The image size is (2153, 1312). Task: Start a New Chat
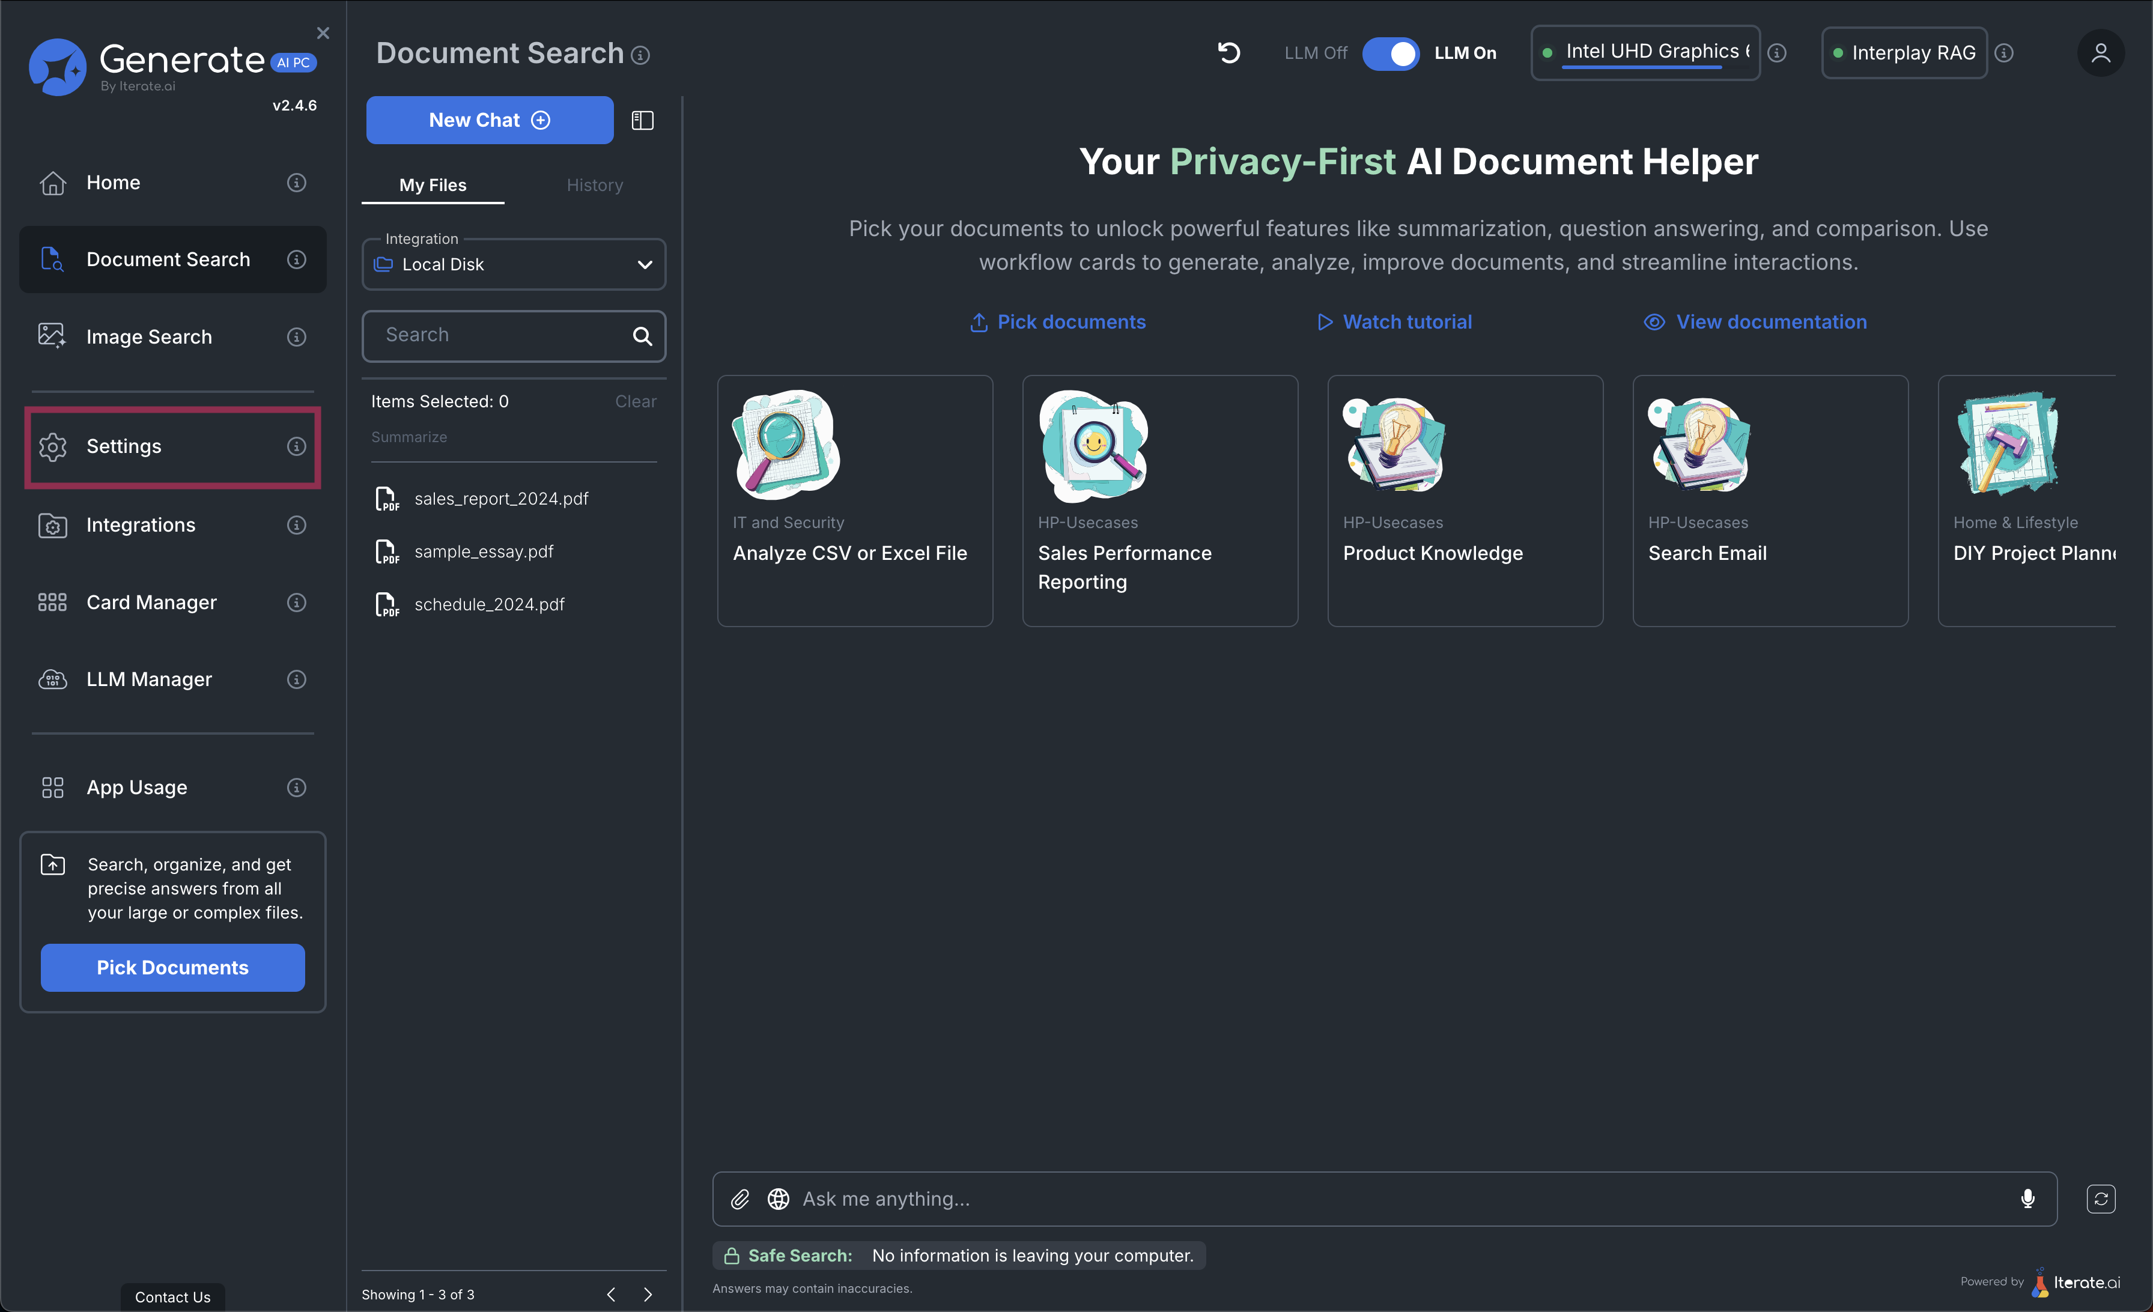pyautogui.click(x=490, y=120)
